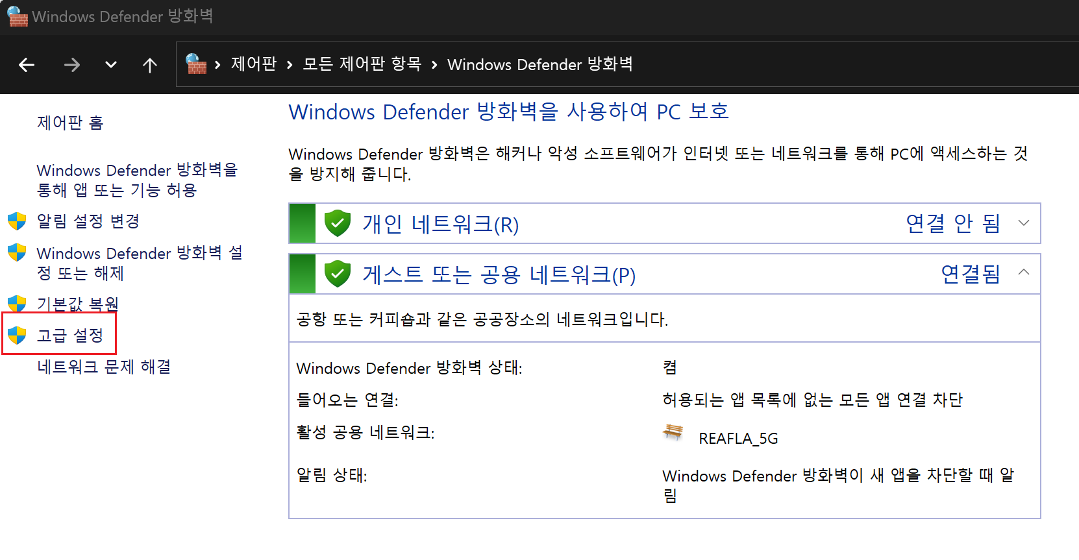This screenshot has height=560, width=1079.
Task: Click 게스트 또는 공용 네트워크(P) heading
Action: [x=499, y=274]
